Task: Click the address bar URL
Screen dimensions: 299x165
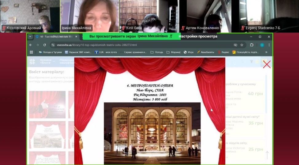Action: pos(97,45)
